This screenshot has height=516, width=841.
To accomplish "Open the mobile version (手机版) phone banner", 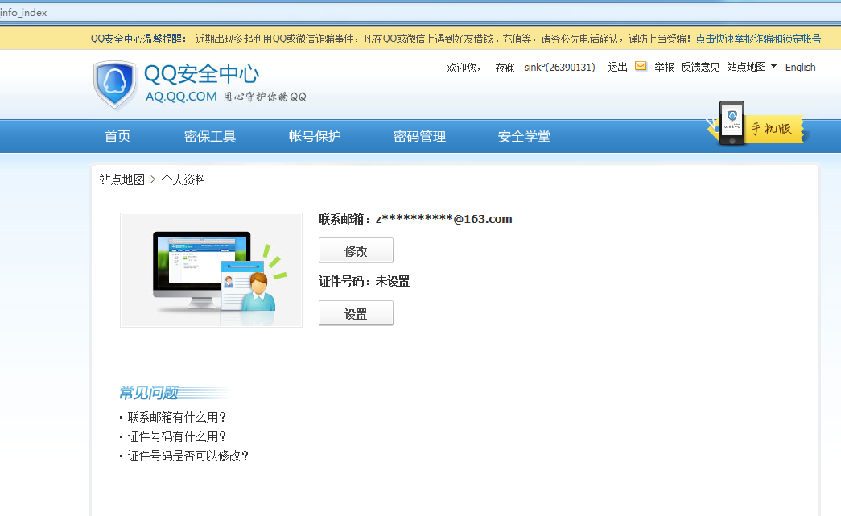I will click(x=757, y=125).
